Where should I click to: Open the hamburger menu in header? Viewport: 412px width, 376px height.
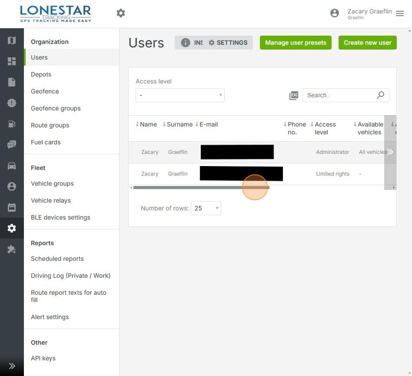[x=399, y=13]
